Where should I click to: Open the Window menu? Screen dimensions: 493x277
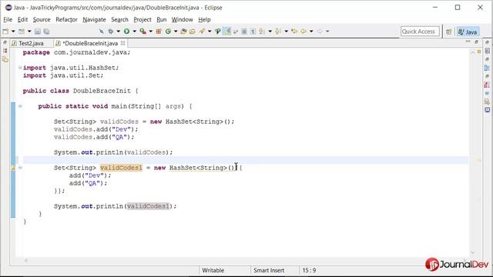(182, 19)
